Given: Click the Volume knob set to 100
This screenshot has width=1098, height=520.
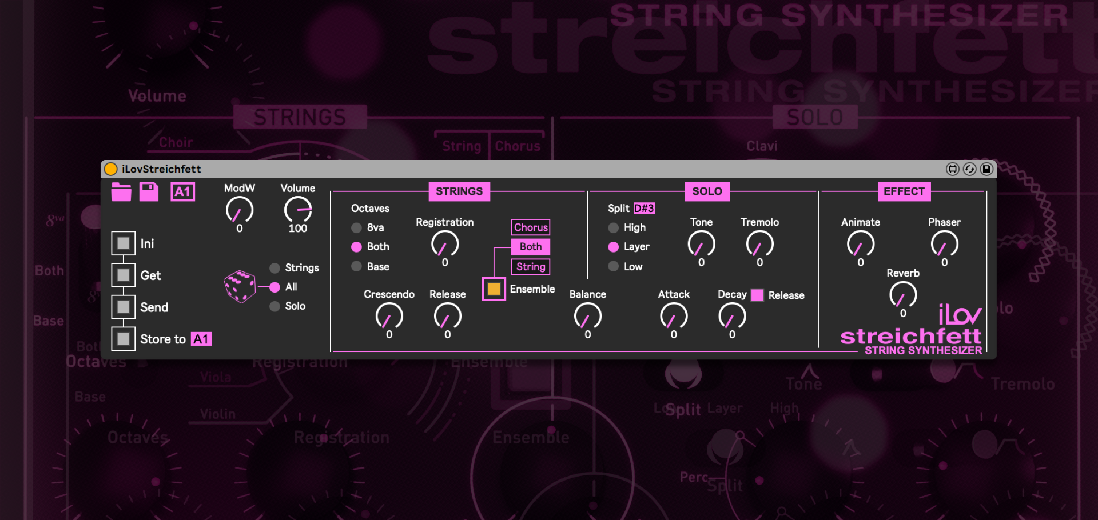Looking at the screenshot, I should point(298,210).
